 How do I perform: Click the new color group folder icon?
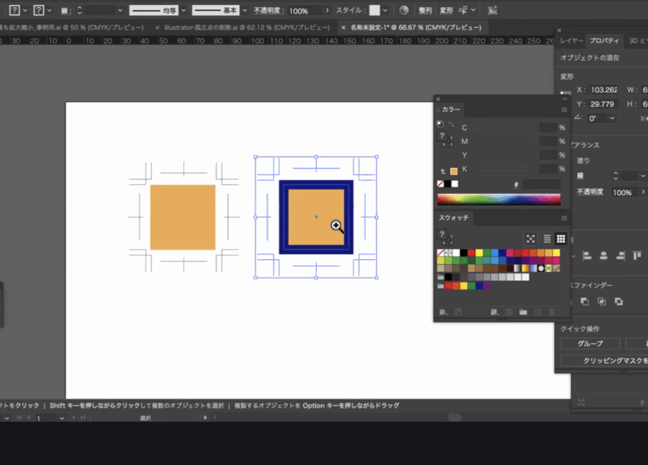tap(523, 311)
